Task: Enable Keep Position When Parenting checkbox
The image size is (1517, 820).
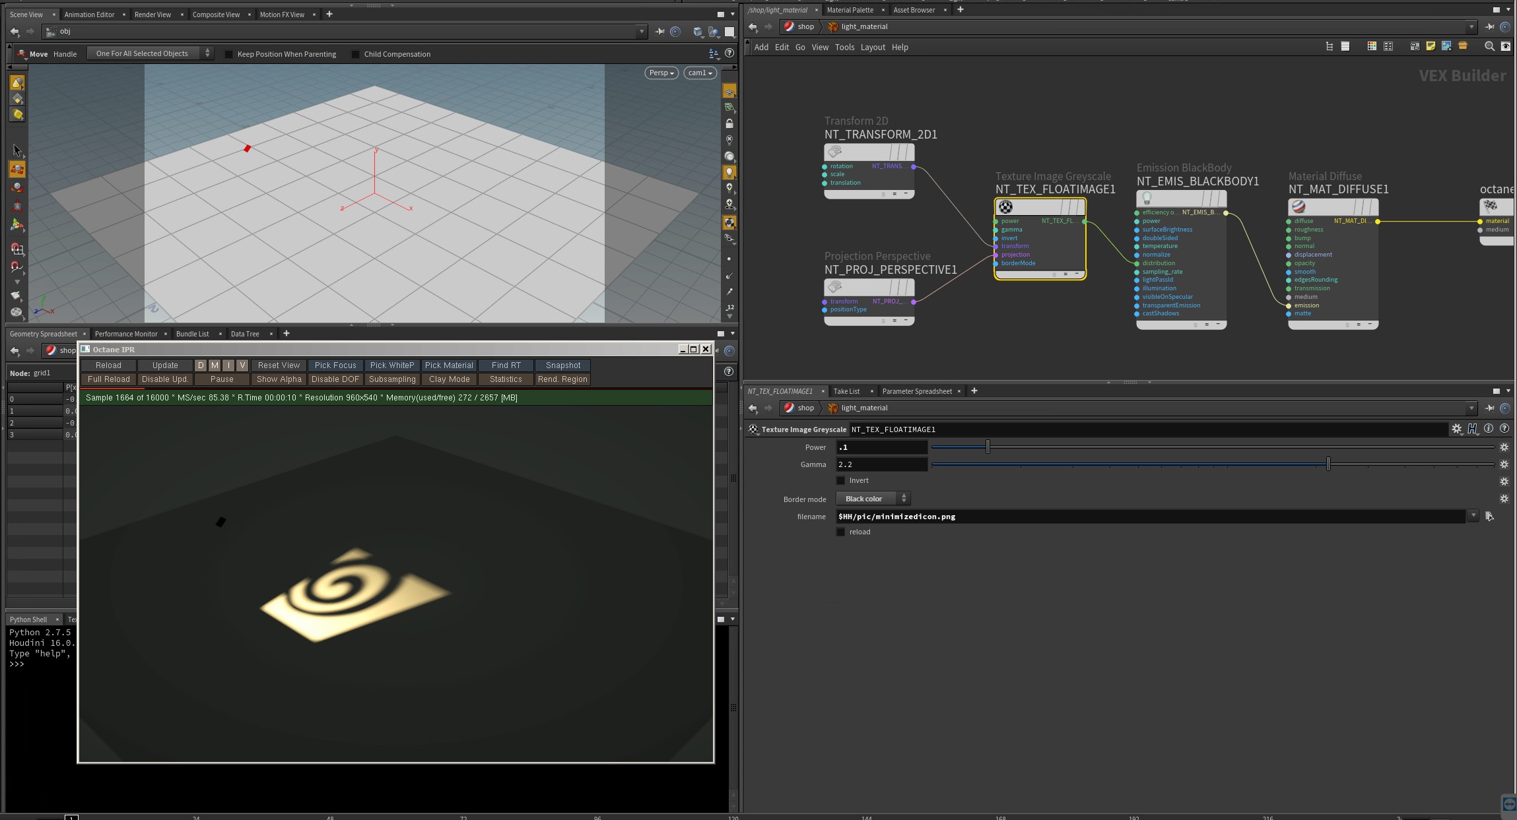Action: 228,54
